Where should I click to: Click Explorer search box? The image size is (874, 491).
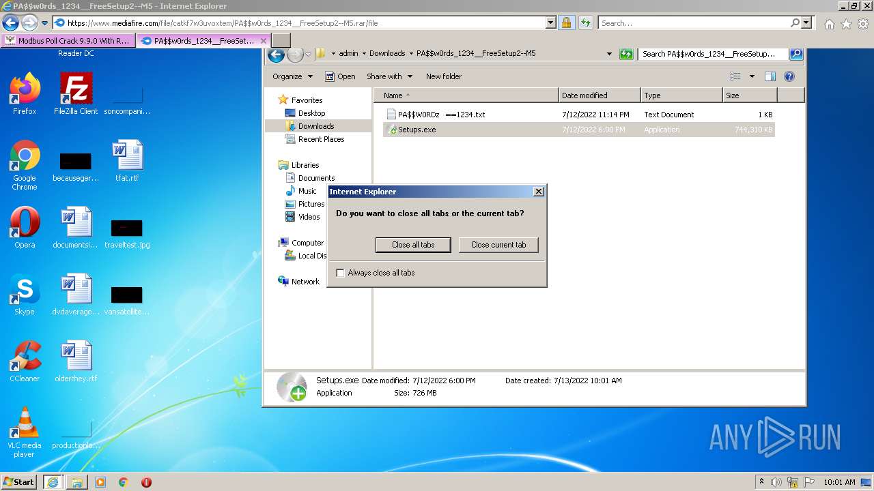pyautogui.click(x=714, y=53)
